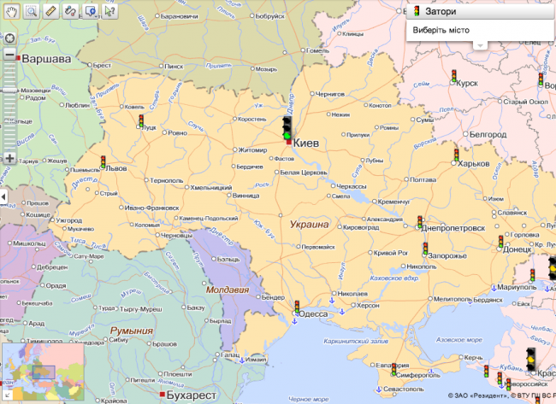This screenshot has height=404, width=556.
Task: Open the route planning tool
Action: (69, 10)
